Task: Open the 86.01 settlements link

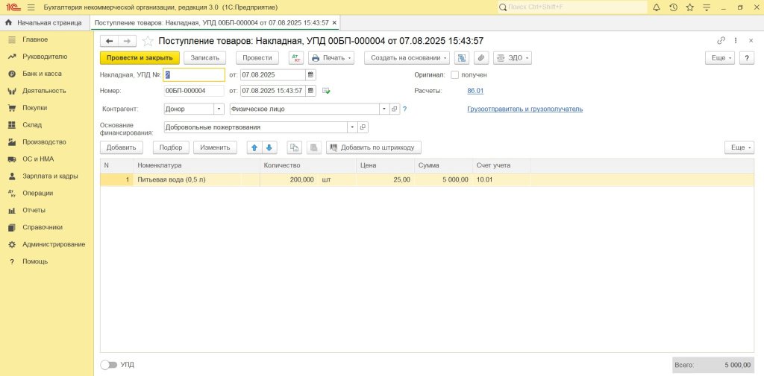Action: [475, 91]
